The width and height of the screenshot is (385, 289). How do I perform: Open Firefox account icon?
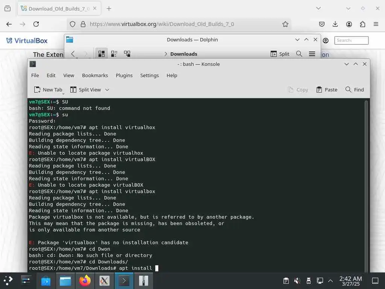(x=349, y=24)
